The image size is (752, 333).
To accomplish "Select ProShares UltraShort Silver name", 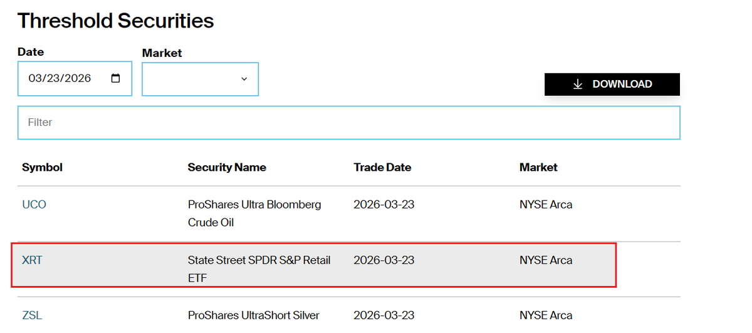I will [x=254, y=315].
